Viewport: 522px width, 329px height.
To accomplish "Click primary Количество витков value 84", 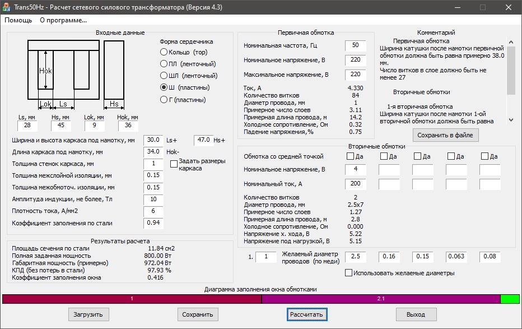I will (x=356, y=96).
